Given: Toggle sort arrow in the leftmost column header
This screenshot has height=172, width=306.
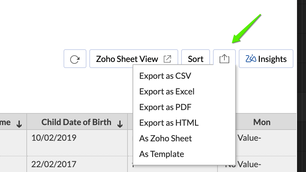Looking at the screenshot, I should [x=19, y=124].
